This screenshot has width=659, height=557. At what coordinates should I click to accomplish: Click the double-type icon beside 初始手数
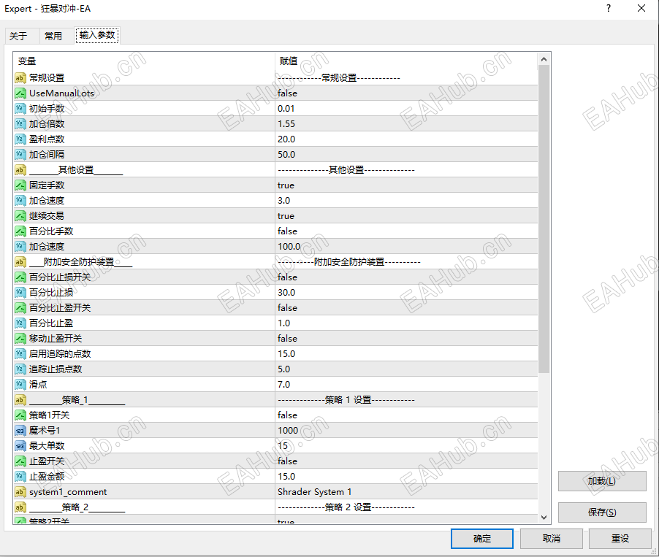coord(20,108)
